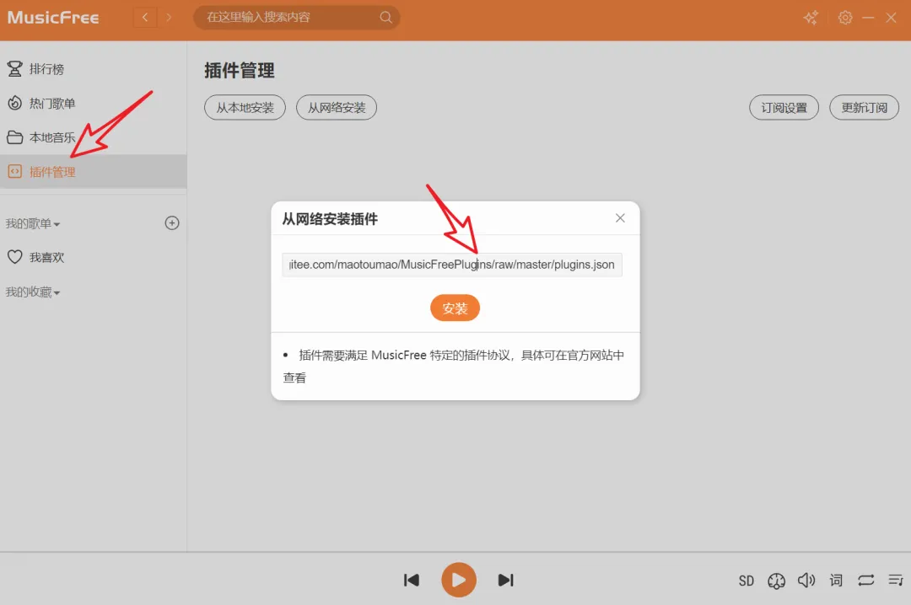Click 从本地安装 button
Screen dimensions: 911x605
(x=245, y=107)
